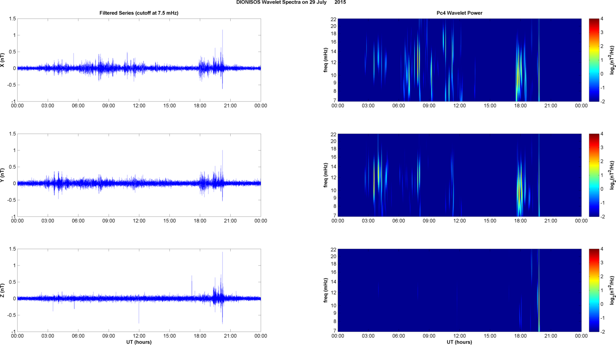Click the 'Y (nT)' axis label

click(2, 175)
